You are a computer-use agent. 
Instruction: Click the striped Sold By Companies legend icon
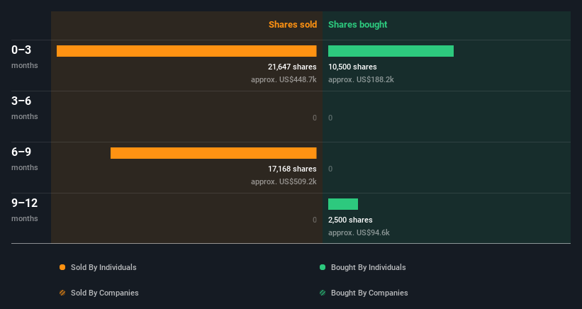click(62, 293)
